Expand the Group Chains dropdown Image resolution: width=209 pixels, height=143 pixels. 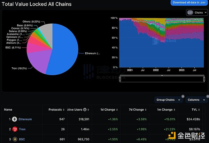click(168, 100)
